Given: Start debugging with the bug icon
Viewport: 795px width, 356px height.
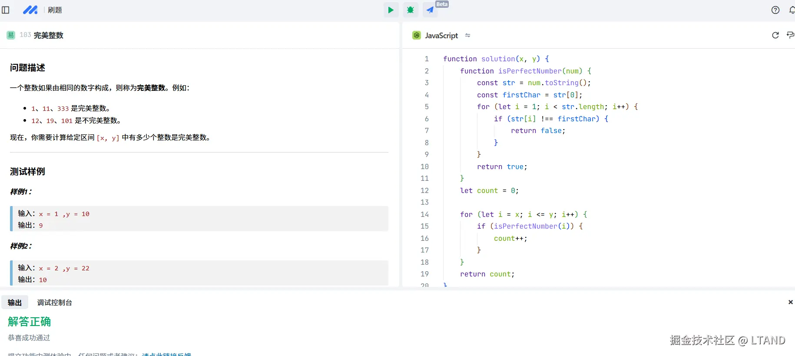Looking at the screenshot, I should (x=410, y=10).
